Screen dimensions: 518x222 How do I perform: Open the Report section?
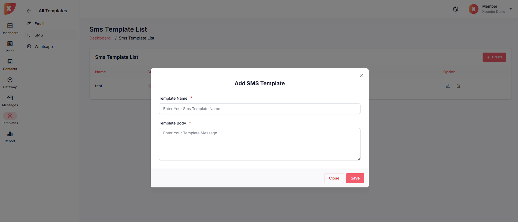pyautogui.click(x=10, y=137)
